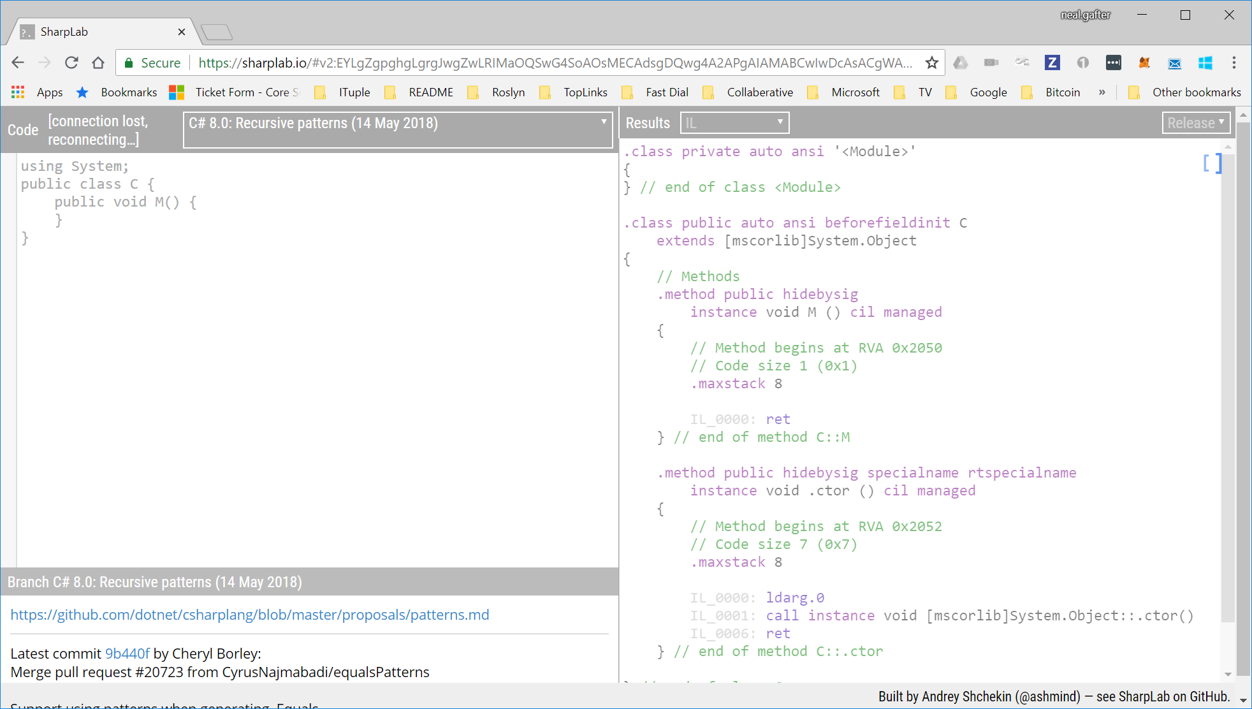Follow the patterns.md GitHub proposal link
Screen dimensions: 1252x709
coord(249,615)
